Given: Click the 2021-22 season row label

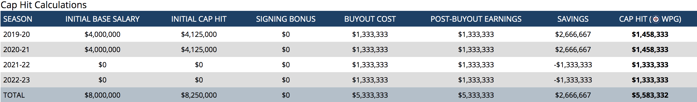Looking at the screenshot, I should 16,65.
